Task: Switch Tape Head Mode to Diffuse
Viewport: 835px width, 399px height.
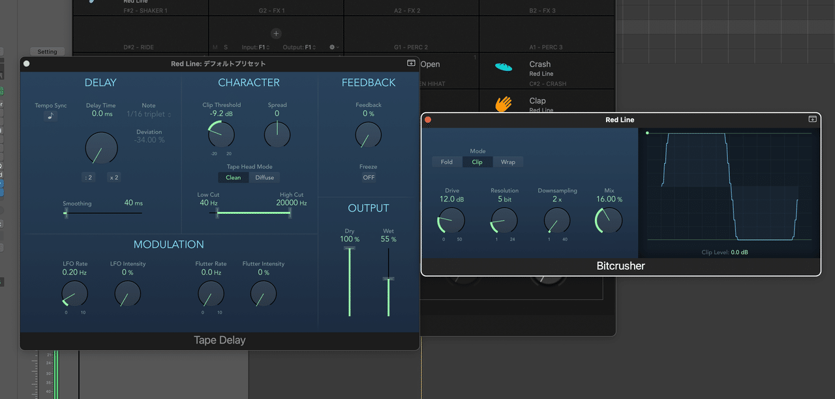Action: coord(264,177)
